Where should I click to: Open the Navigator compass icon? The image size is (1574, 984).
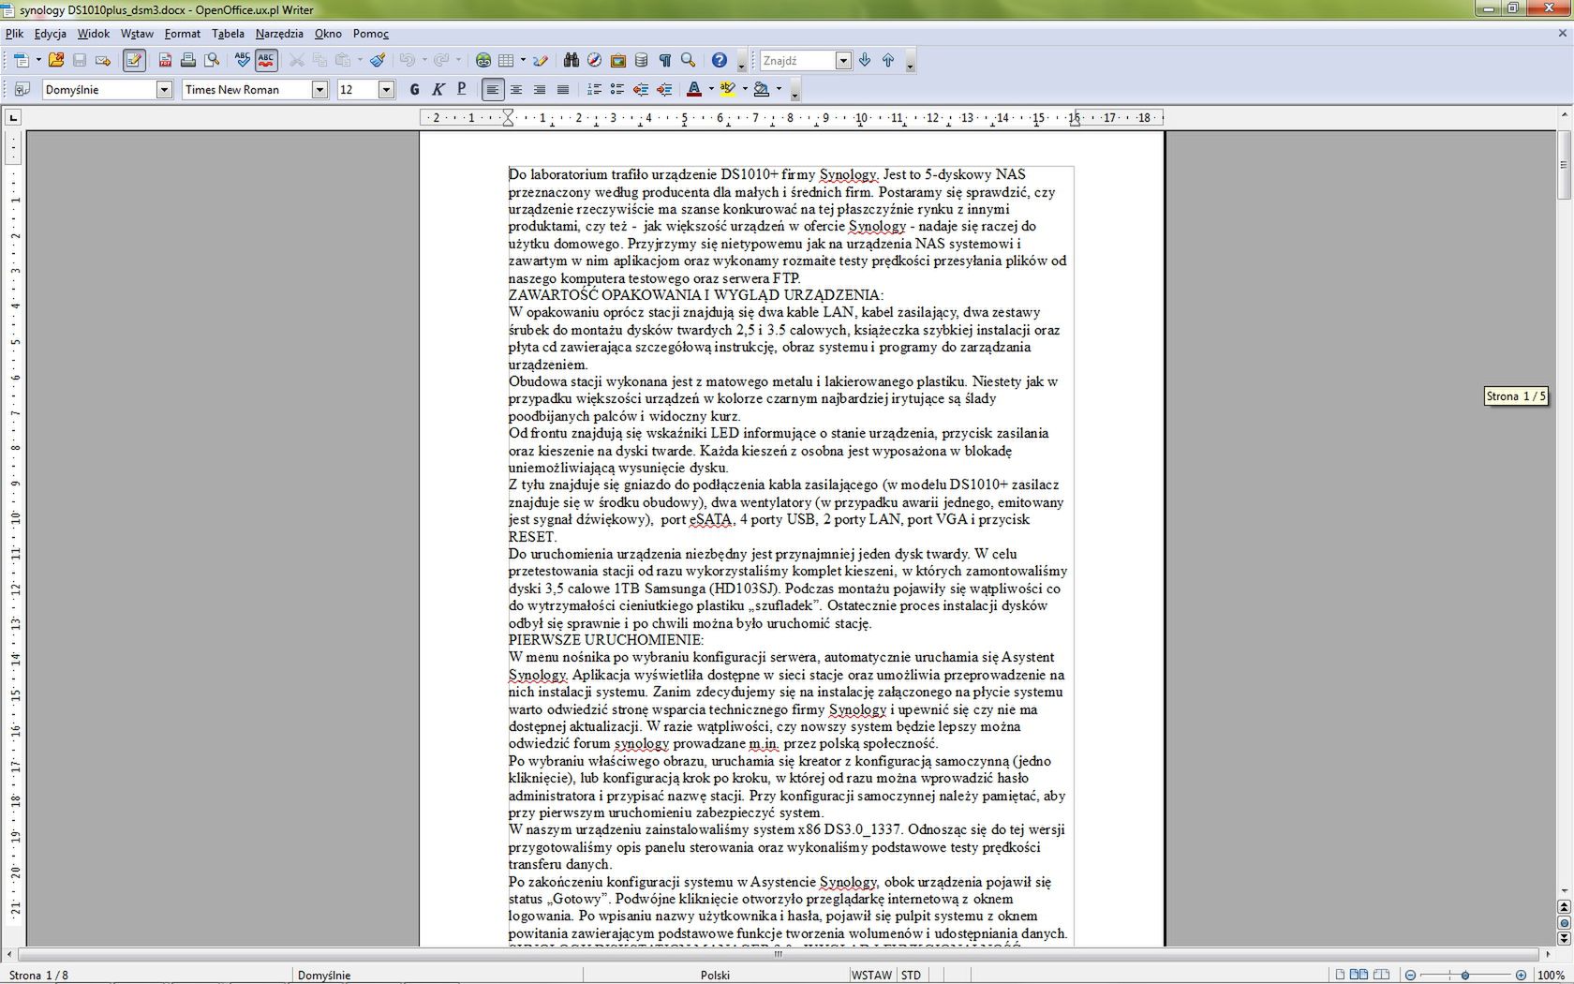point(595,60)
